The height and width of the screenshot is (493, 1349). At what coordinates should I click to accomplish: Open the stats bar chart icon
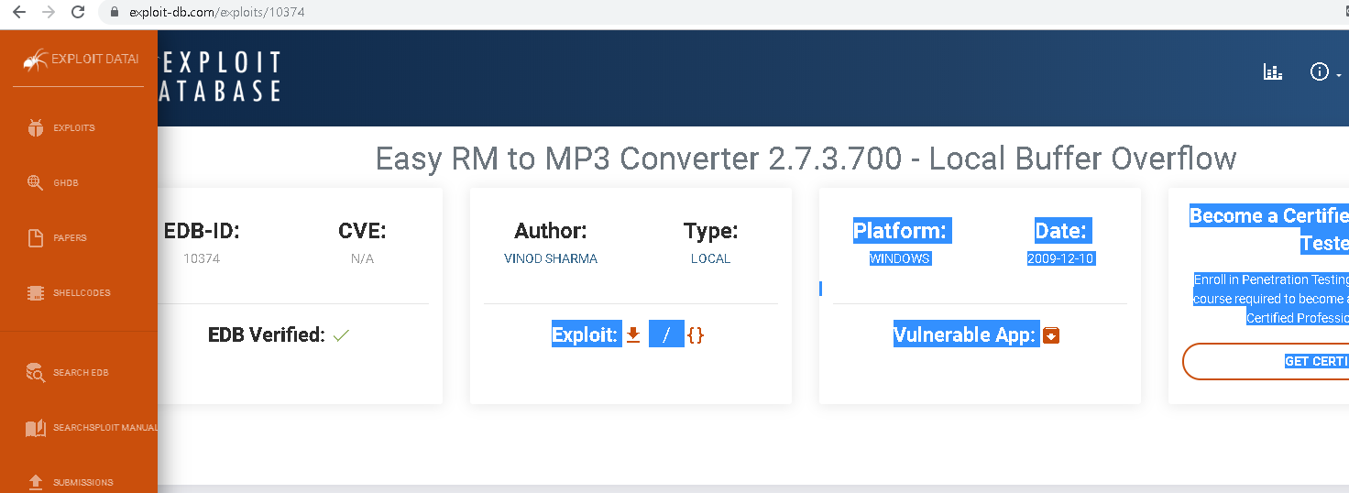point(1273,72)
